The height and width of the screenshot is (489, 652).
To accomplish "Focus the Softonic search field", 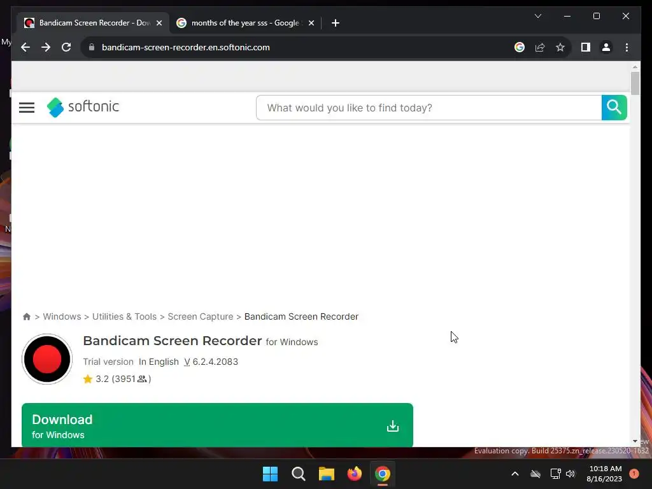I will point(429,108).
